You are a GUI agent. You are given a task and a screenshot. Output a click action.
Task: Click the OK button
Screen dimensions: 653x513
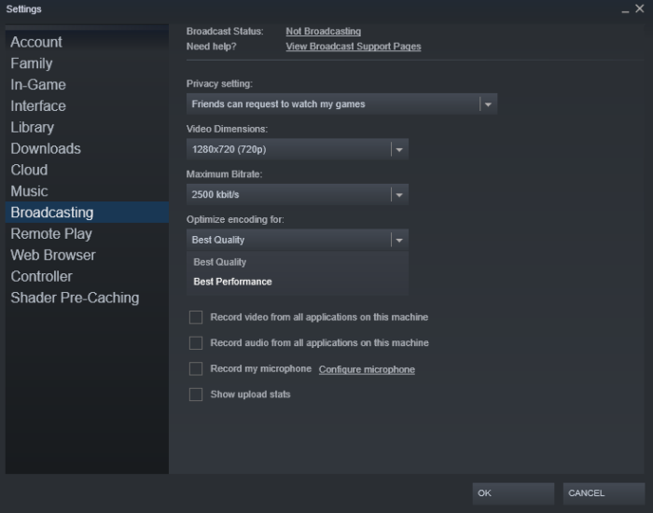(x=513, y=493)
